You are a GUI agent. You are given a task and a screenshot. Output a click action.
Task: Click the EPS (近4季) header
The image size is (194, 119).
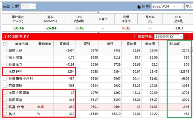79,19
